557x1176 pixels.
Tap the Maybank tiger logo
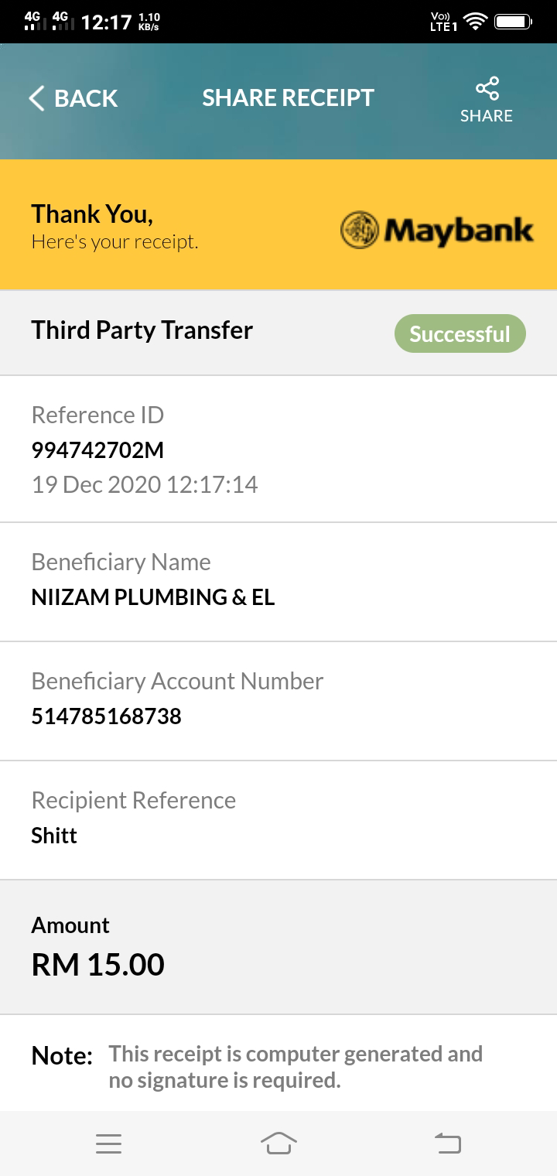click(360, 231)
